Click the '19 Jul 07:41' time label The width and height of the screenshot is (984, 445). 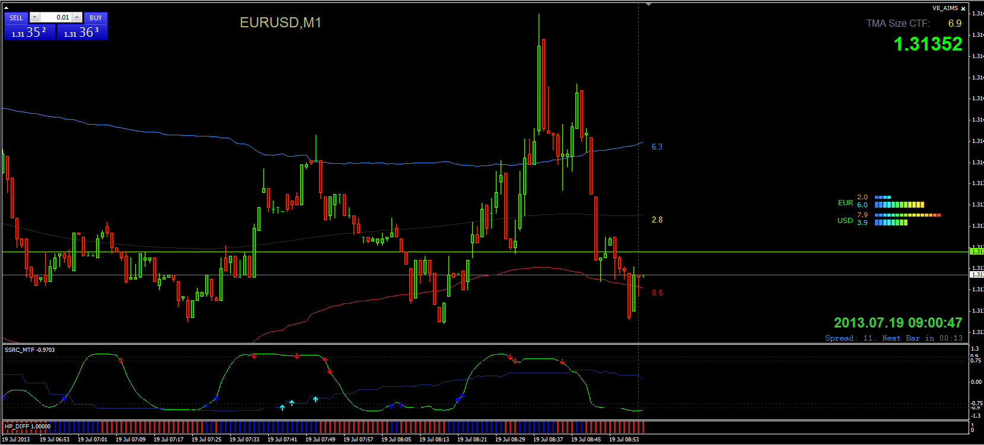(282, 440)
